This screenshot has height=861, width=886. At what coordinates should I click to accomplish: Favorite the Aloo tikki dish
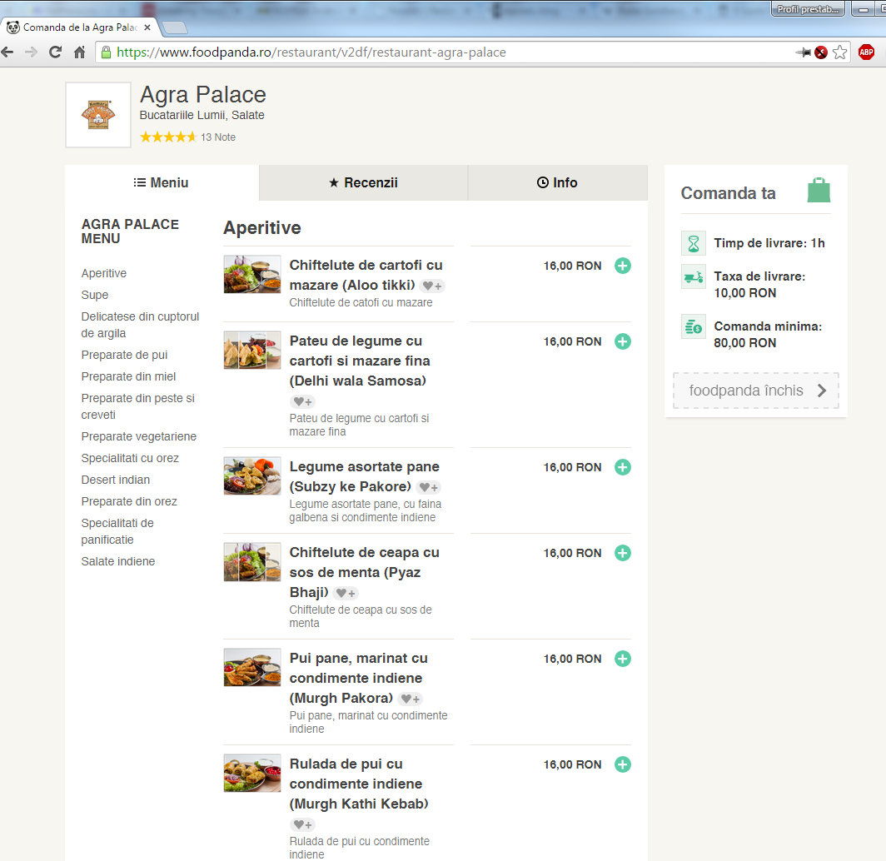coord(432,286)
